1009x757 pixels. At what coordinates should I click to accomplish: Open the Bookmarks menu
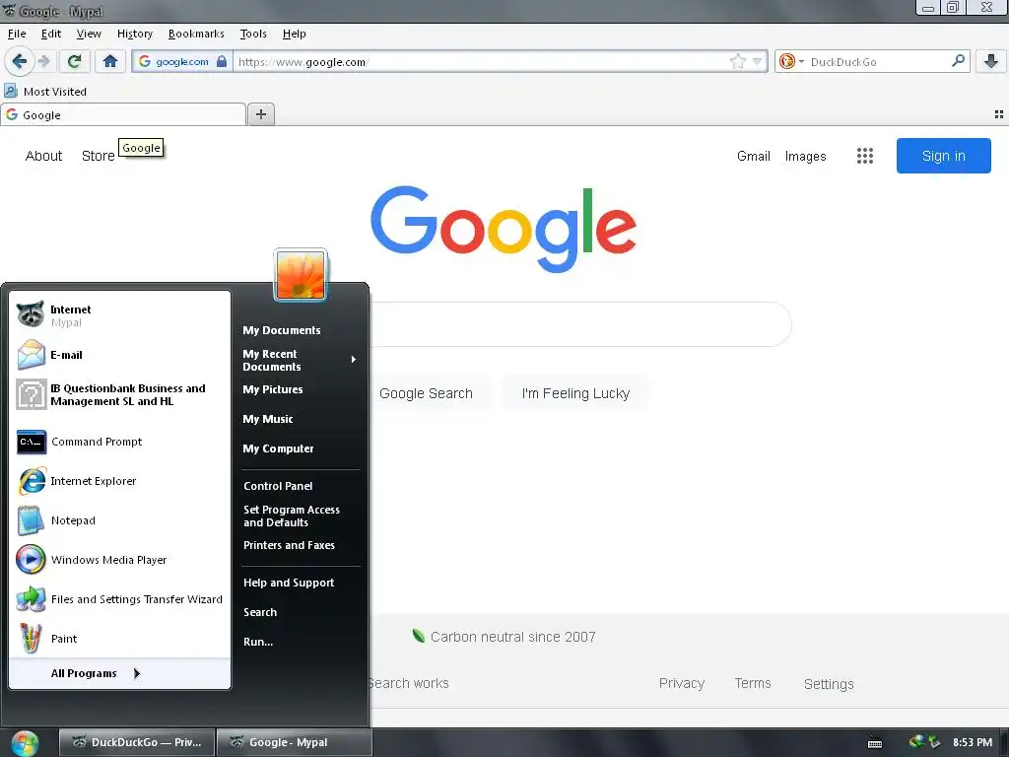click(x=196, y=34)
